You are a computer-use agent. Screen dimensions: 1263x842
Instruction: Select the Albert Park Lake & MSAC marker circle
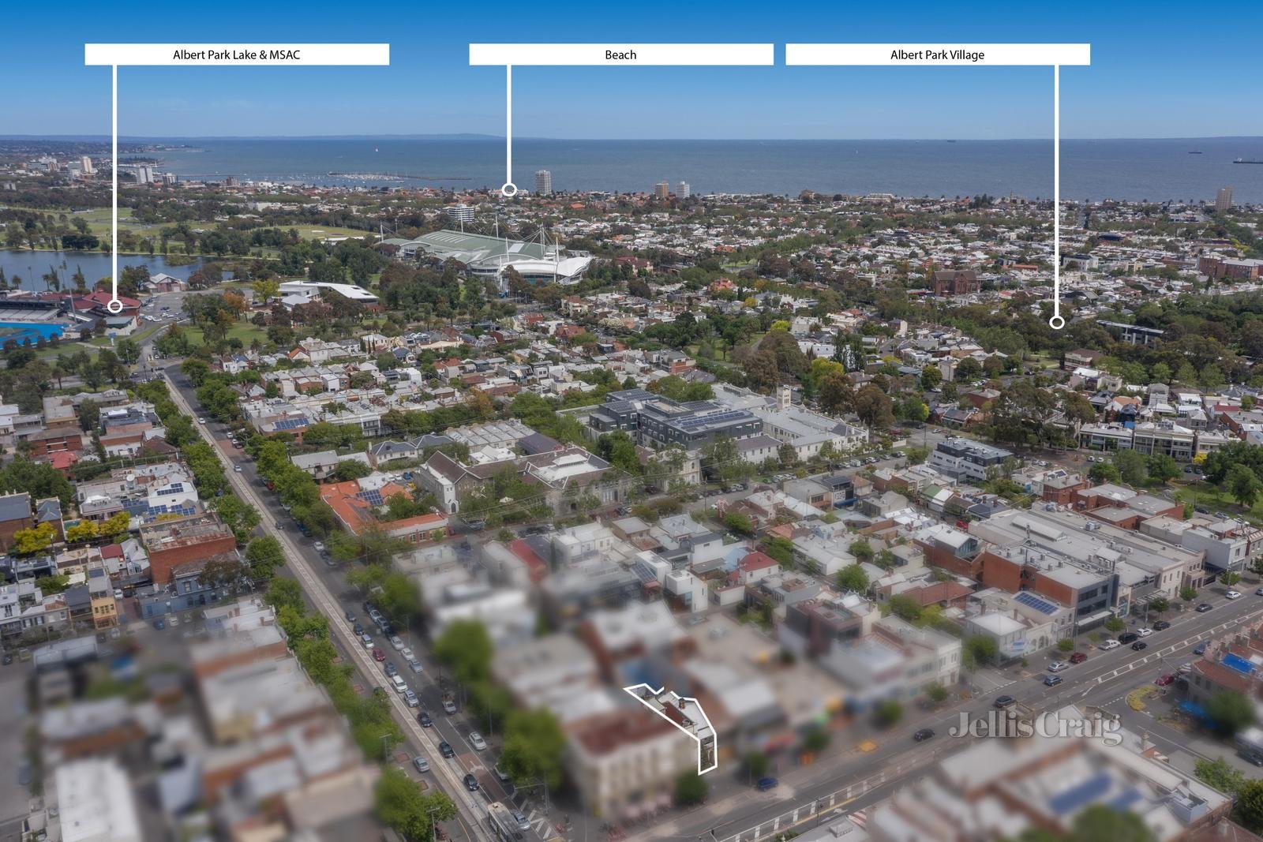[115, 305]
